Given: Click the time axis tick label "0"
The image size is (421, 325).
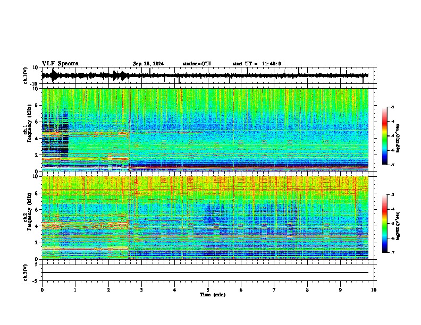Looking at the screenshot, I should click(42, 290).
